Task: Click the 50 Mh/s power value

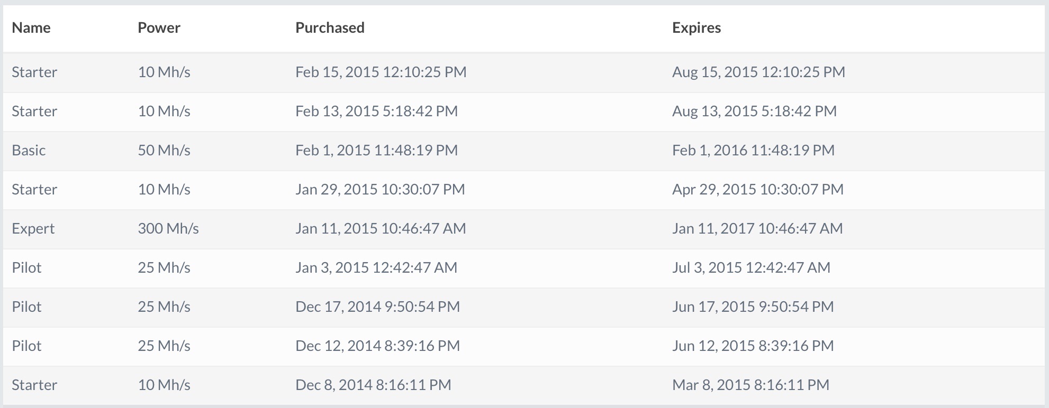Action: [x=164, y=150]
